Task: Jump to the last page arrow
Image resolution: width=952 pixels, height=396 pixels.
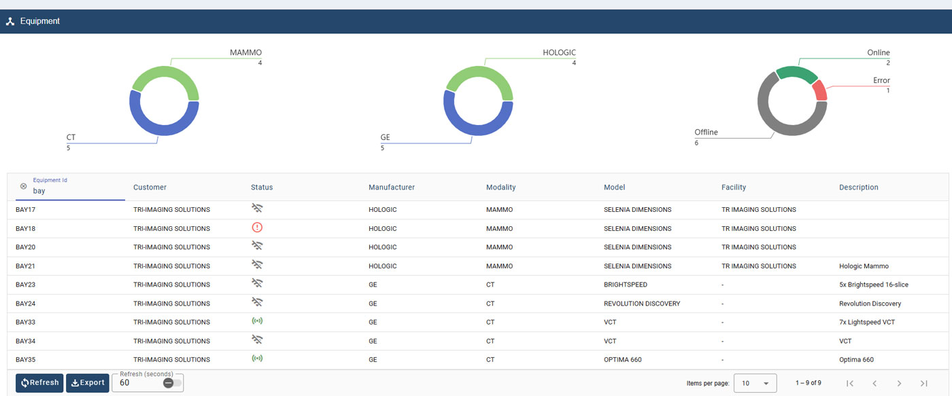Action: [923, 383]
